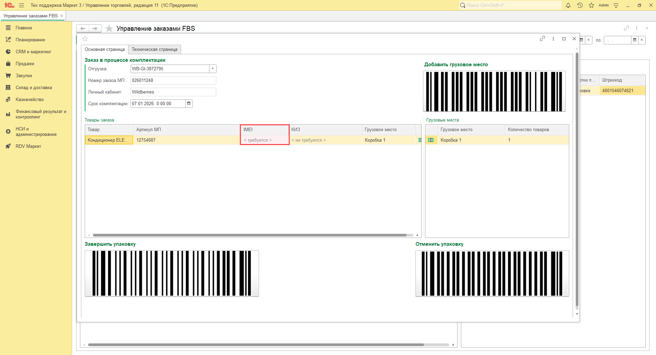Image resolution: width=656 pixels, height=355 pixels.
Task: Open the notifications bell icon
Action: point(568,5)
